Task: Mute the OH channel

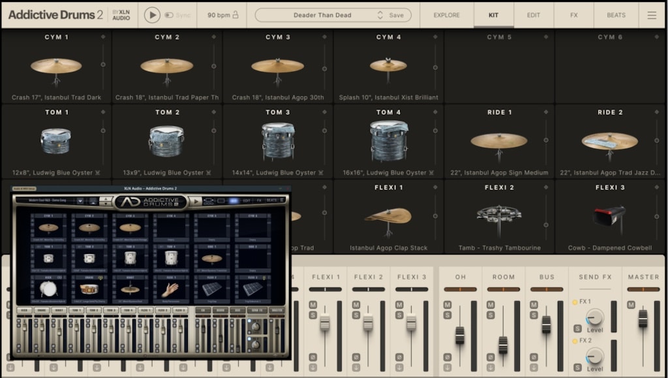Action: click(x=448, y=305)
